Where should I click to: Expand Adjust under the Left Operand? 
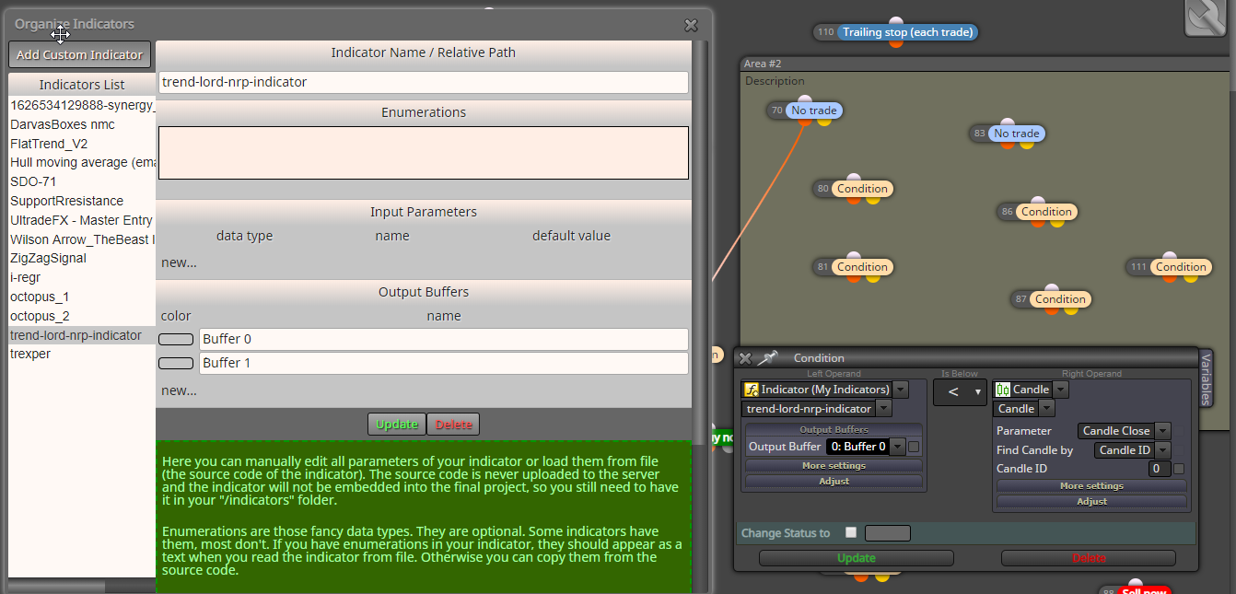coord(834,481)
